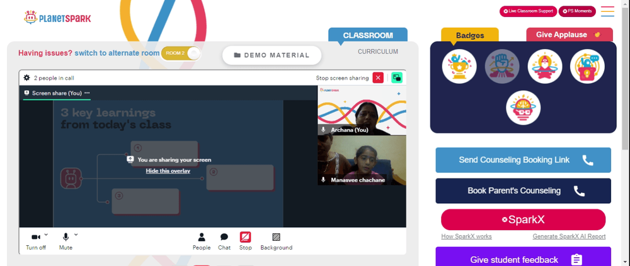Image resolution: width=630 pixels, height=266 pixels.
Task: Click the green picture-in-picture layout icon
Action: pyautogui.click(x=397, y=78)
